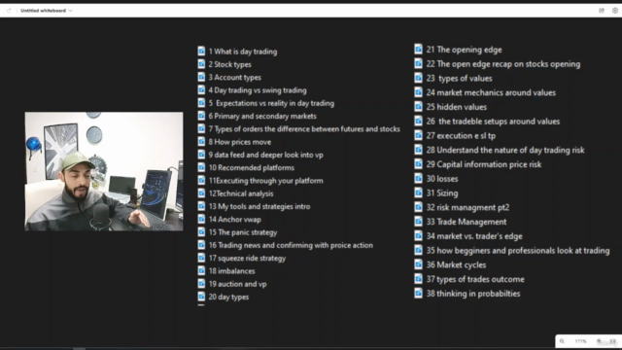The width and height of the screenshot is (622, 350).
Task: Select text '5 Expectations vs reality in day trading'
Action: pyautogui.click(x=271, y=103)
